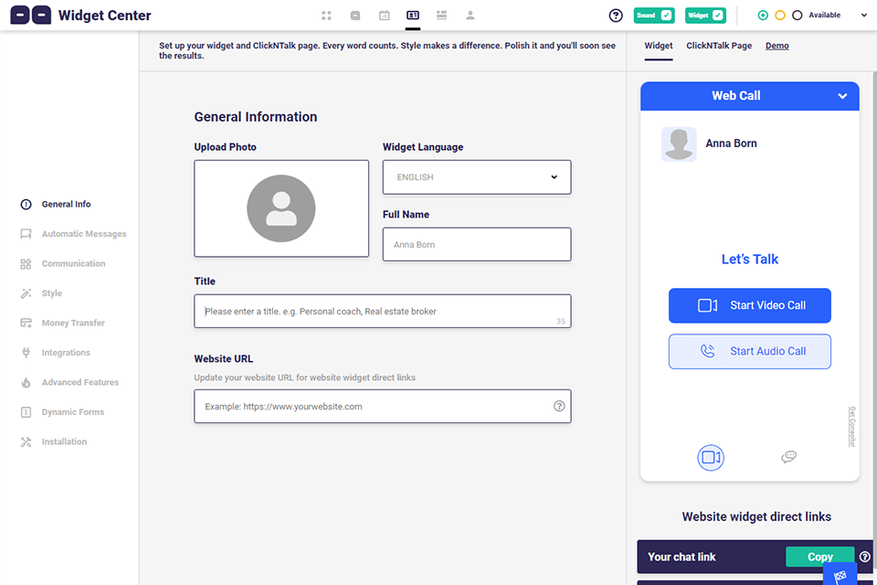The width and height of the screenshot is (877, 585).
Task: Click the Get Connected vertical link
Action: point(851,426)
